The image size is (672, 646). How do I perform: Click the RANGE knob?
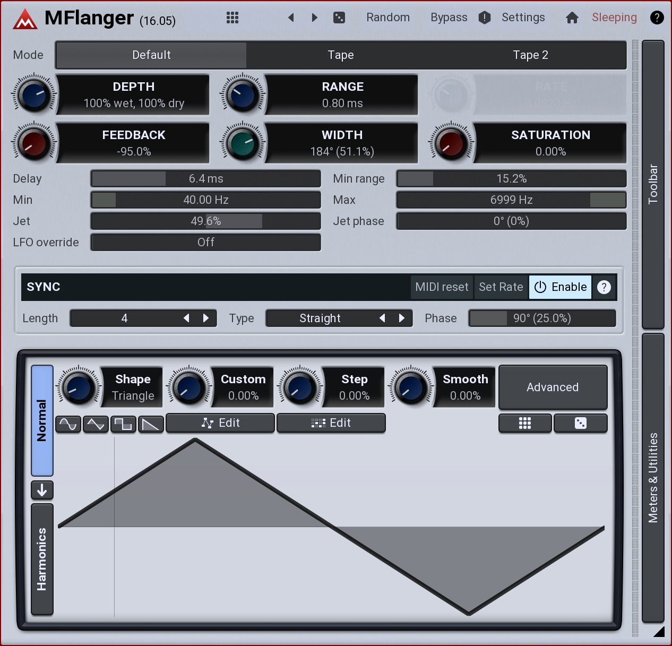pyautogui.click(x=243, y=96)
